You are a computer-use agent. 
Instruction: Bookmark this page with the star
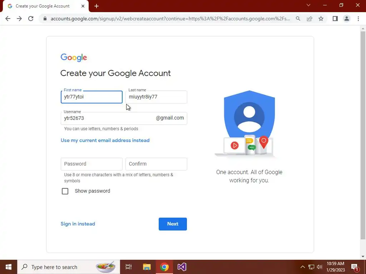[x=321, y=19]
